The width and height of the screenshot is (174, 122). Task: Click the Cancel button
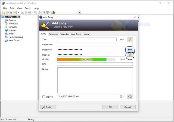pos(128,107)
